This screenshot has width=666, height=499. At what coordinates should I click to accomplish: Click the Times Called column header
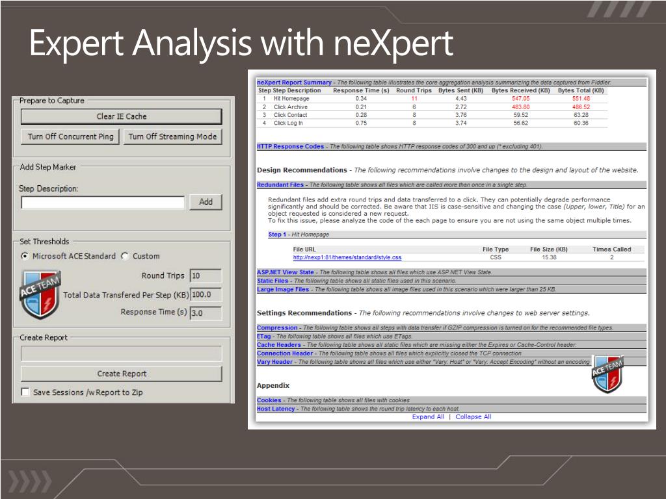(x=611, y=249)
